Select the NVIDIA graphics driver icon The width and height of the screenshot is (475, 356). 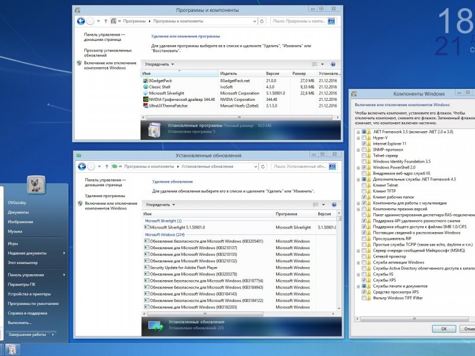145,99
